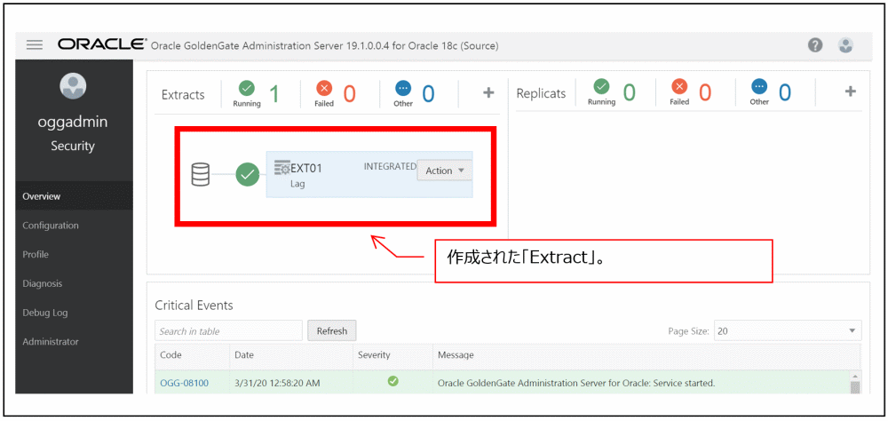Viewport: 888px width, 421px height.
Task: Sort by the Date column header
Action: (291, 355)
